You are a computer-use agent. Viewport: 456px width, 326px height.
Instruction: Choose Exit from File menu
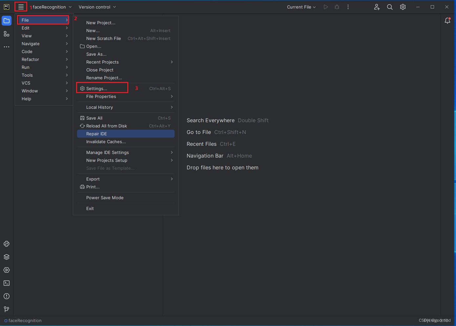click(x=126, y=208)
